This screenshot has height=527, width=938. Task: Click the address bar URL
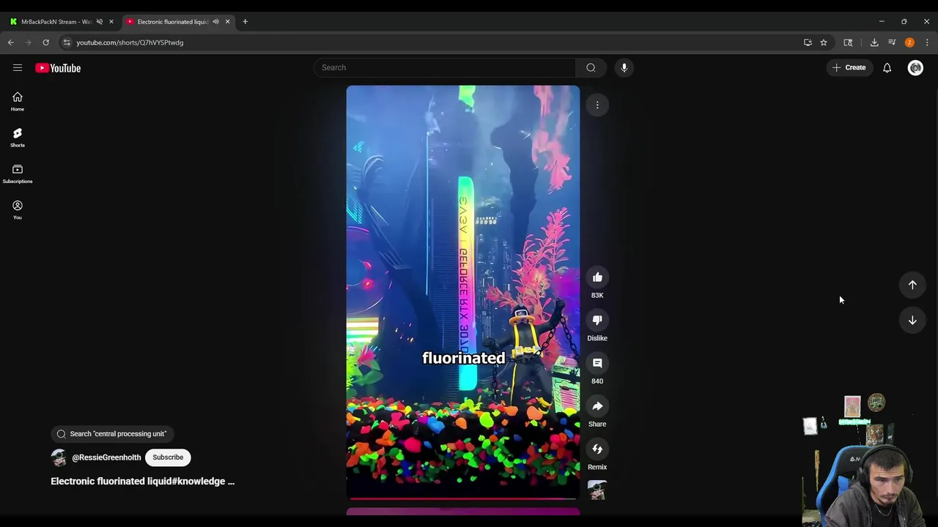pyautogui.click(x=130, y=42)
